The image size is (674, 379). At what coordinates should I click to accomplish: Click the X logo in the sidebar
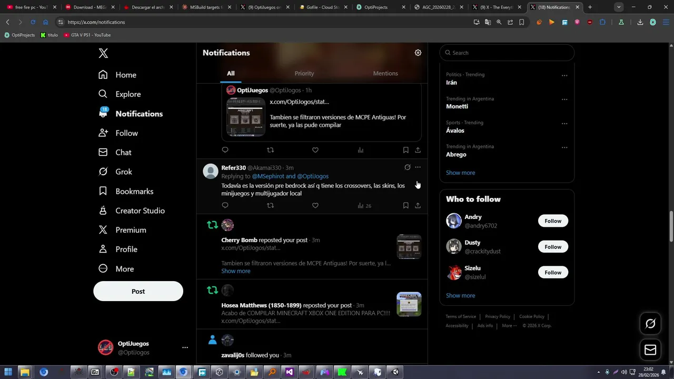tap(103, 53)
